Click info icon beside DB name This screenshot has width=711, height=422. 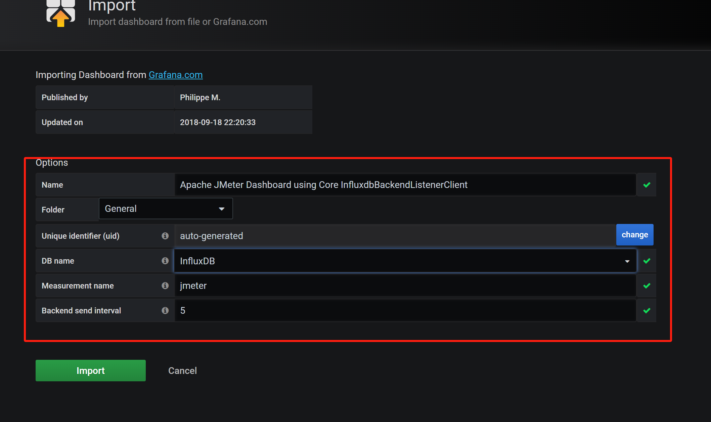[x=165, y=261]
